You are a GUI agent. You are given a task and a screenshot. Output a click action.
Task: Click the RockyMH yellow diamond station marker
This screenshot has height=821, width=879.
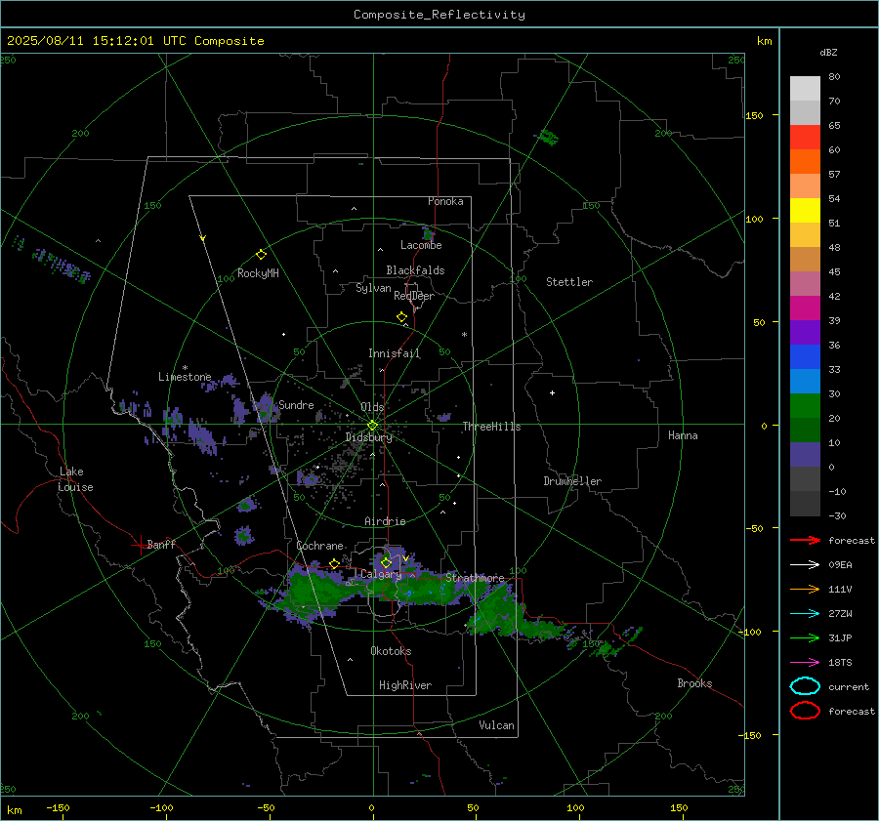coord(261,255)
